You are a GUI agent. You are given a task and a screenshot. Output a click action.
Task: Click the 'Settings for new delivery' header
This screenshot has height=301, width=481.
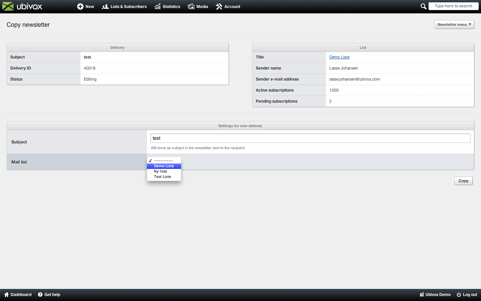click(240, 126)
